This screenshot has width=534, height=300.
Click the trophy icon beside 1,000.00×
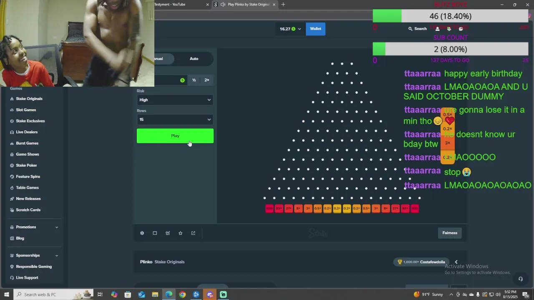click(400, 262)
